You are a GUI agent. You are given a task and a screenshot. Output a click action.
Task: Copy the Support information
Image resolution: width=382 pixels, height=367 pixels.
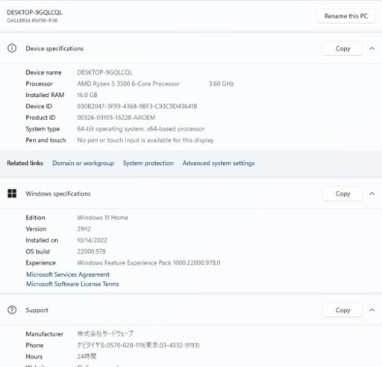click(342, 310)
